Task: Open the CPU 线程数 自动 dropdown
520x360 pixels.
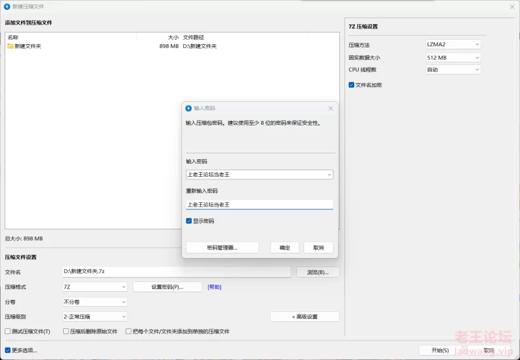Action: click(x=453, y=70)
